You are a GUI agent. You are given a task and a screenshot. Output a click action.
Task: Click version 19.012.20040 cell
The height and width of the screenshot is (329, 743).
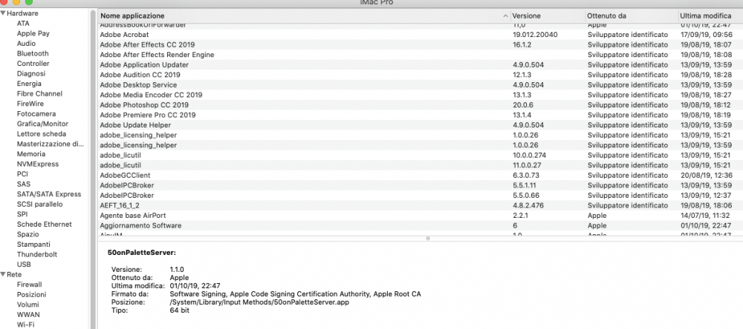[x=535, y=35]
